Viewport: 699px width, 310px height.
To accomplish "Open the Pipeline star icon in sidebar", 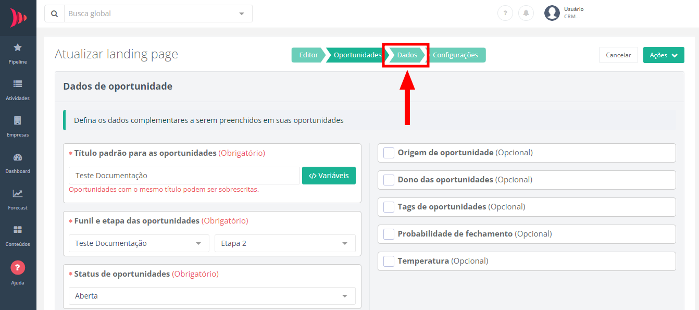I will coord(18,48).
